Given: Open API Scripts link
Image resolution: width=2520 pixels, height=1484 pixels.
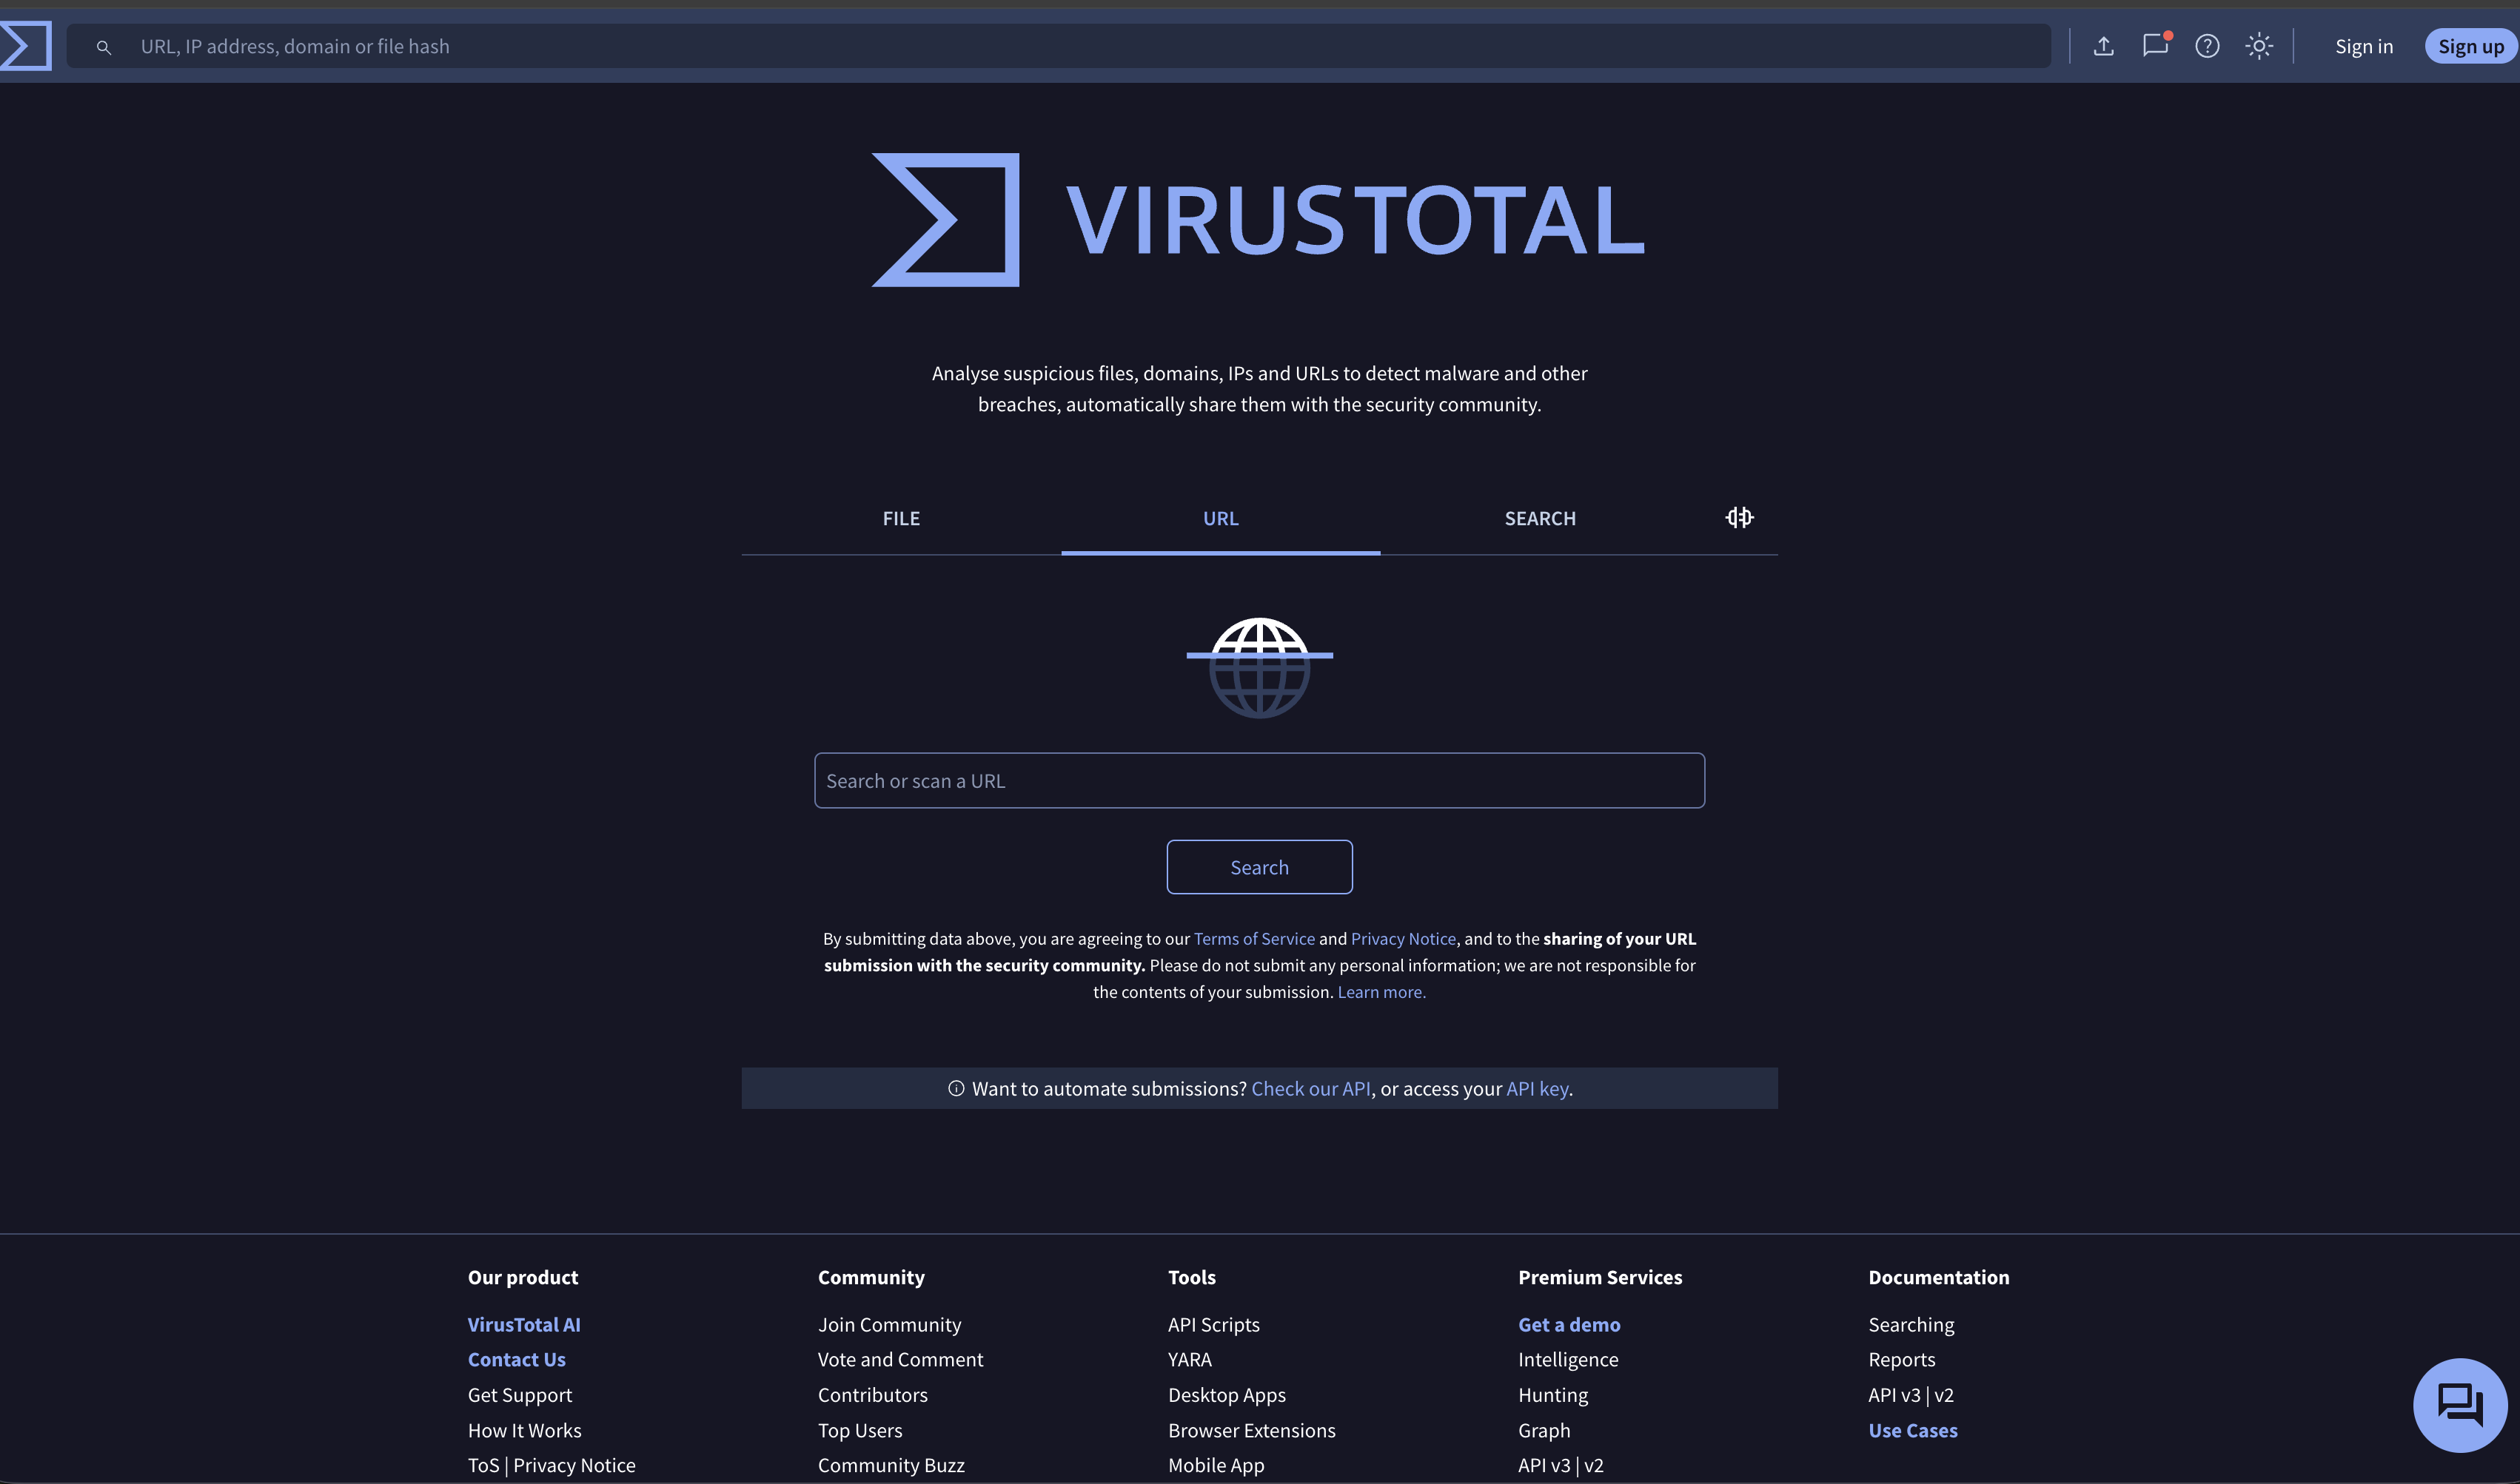Looking at the screenshot, I should (1213, 1324).
